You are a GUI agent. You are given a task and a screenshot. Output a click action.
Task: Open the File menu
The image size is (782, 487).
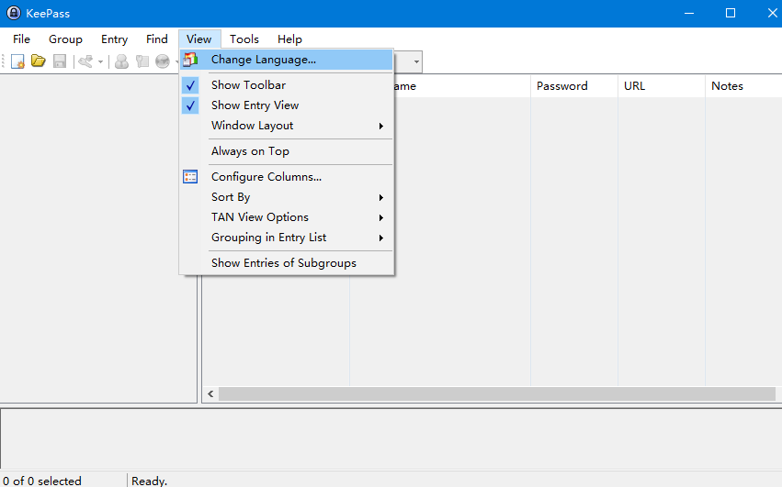coord(21,39)
